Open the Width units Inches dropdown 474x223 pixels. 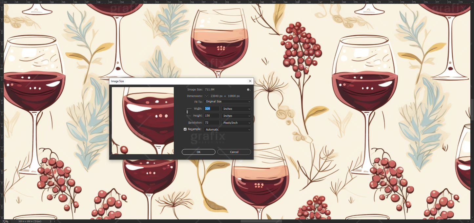[x=236, y=108]
